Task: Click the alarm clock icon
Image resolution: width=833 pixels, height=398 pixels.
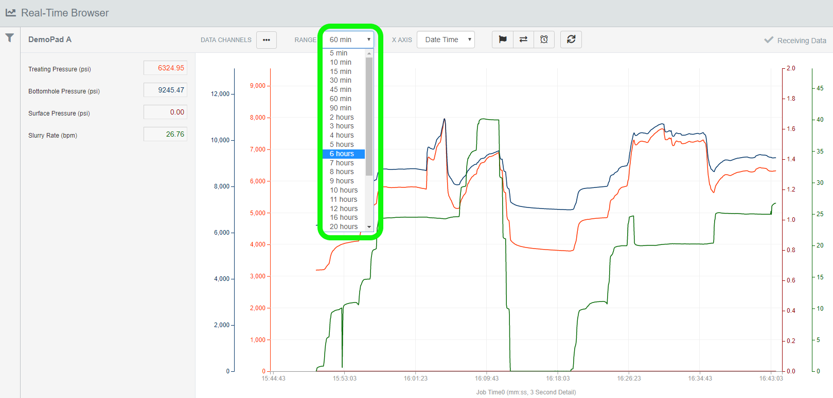Action: [544, 40]
